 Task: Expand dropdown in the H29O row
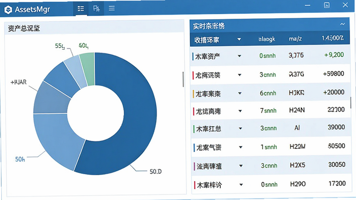241,184
